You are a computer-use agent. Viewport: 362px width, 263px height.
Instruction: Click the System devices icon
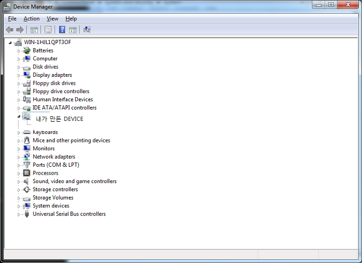click(27, 206)
